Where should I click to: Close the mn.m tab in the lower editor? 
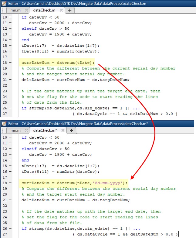click(x=26, y=131)
